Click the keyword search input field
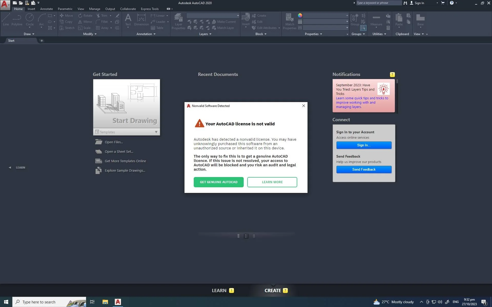 click(379, 3)
